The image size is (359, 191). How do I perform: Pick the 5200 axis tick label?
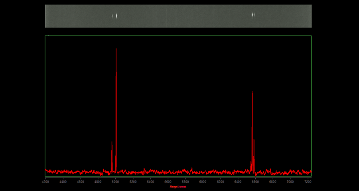point(133,182)
